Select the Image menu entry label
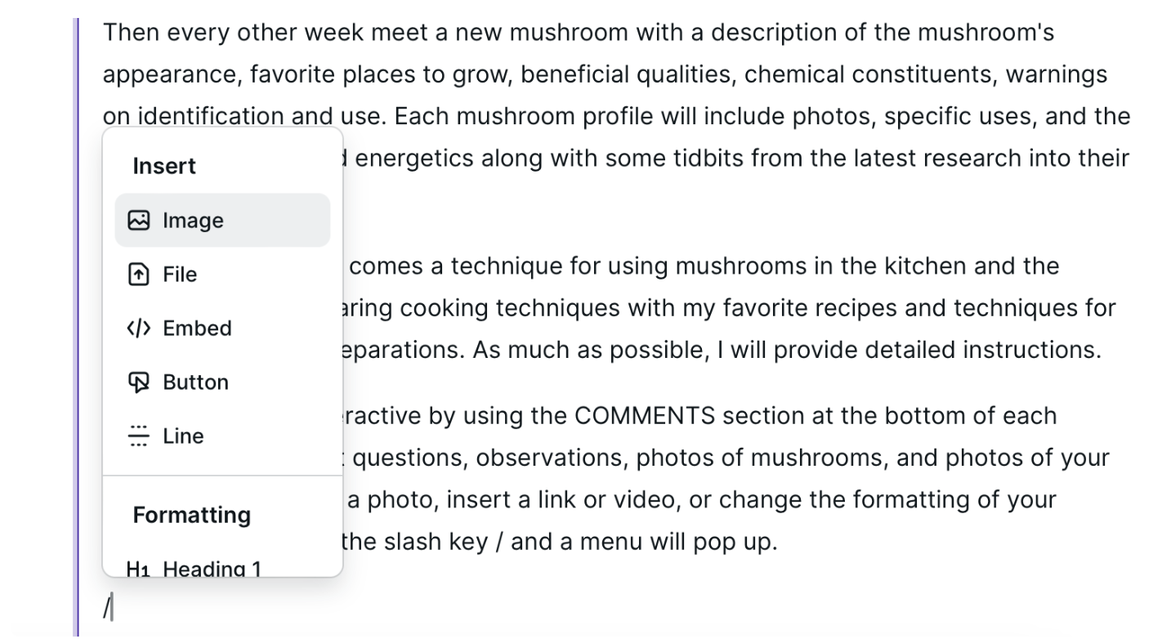 click(193, 221)
